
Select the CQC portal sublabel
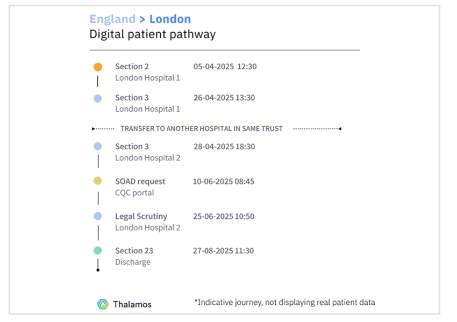point(134,193)
